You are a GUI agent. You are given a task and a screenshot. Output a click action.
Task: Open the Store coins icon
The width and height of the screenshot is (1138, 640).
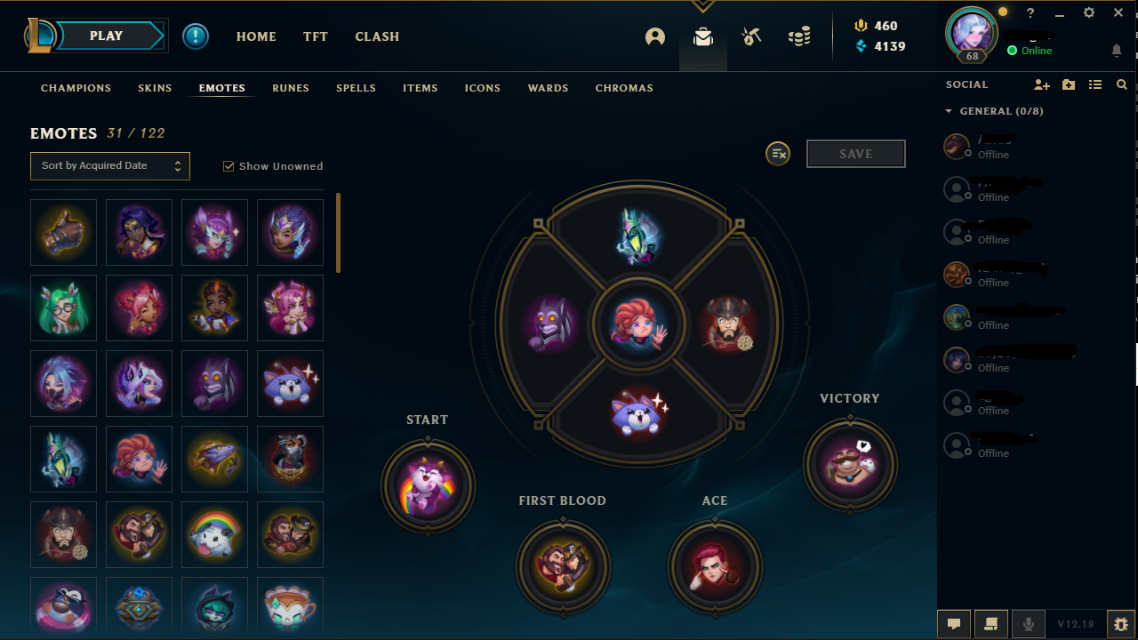pyautogui.click(x=799, y=36)
